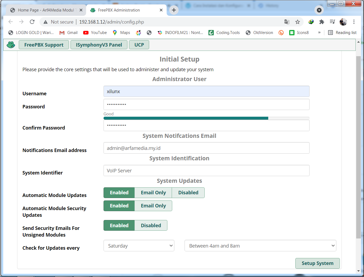Open the Reading list

point(342,33)
